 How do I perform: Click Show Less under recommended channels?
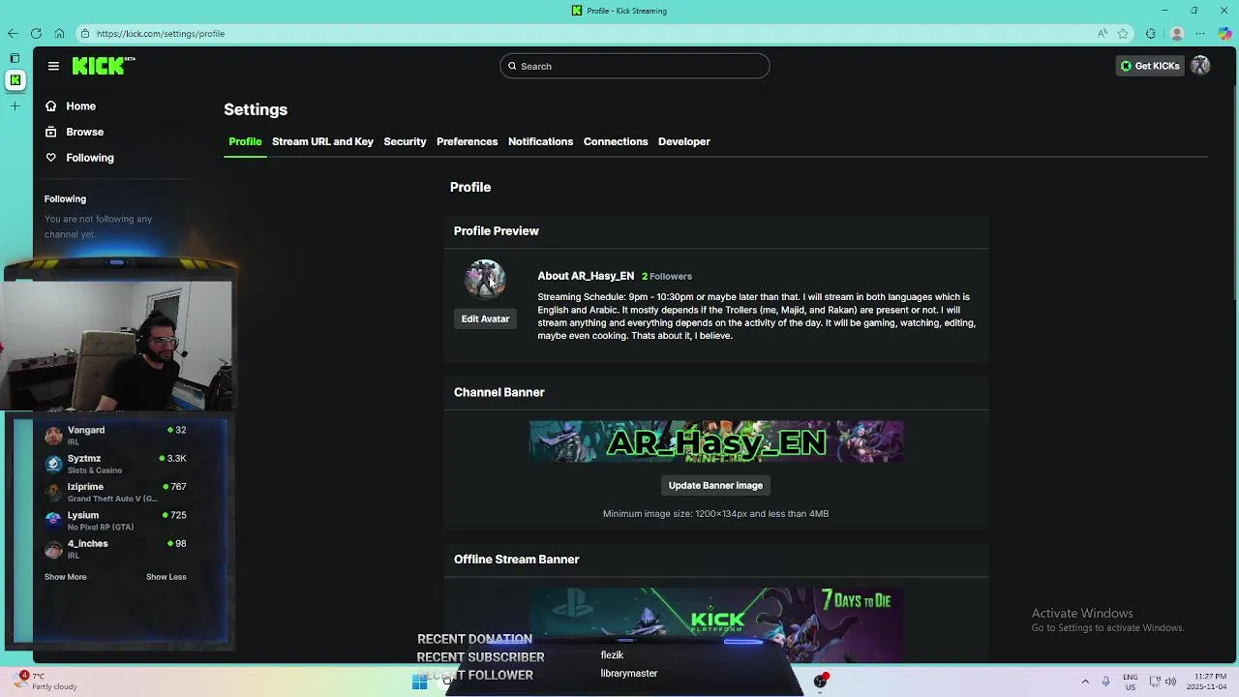[x=166, y=577]
